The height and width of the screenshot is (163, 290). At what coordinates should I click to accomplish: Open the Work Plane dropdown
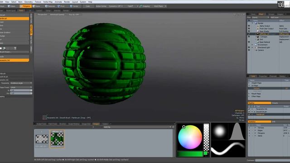[x=159, y=6]
